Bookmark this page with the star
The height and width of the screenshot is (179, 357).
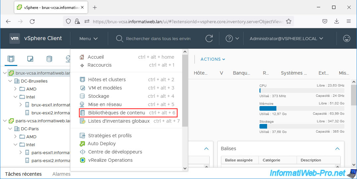click(x=288, y=21)
